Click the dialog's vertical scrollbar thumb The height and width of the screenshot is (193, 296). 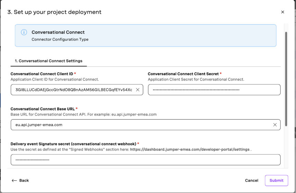[286, 79]
